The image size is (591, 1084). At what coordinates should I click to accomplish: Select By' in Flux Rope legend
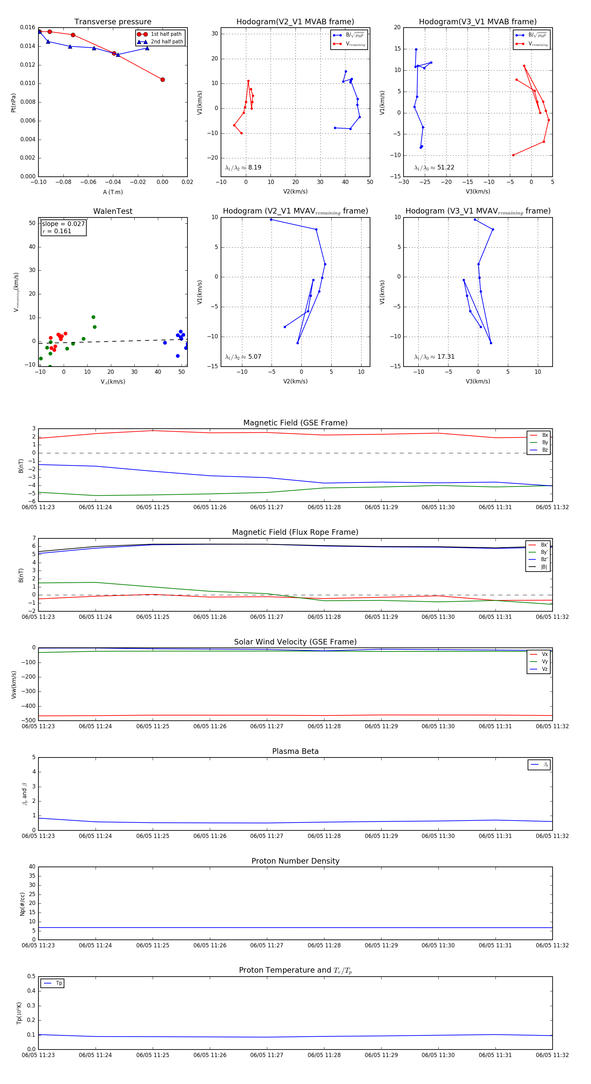tap(538, 552)
